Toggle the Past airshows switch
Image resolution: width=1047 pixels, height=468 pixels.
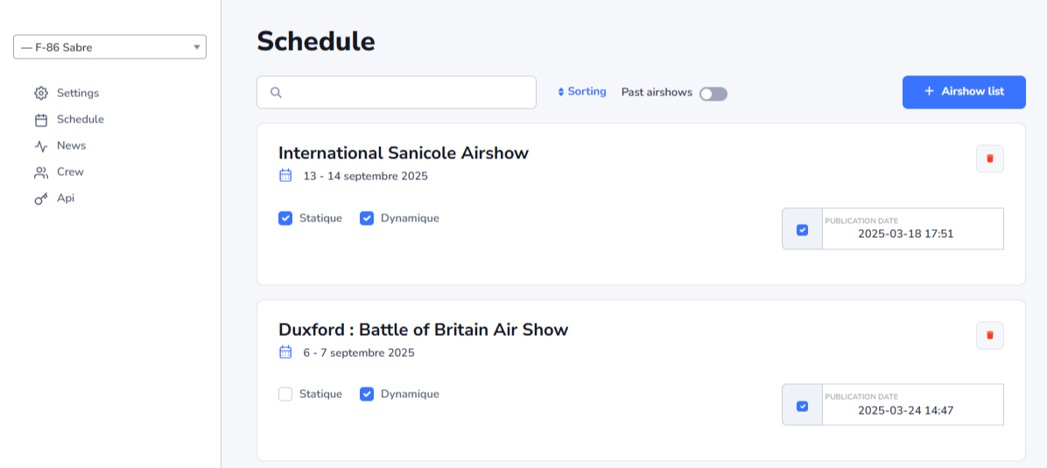[x=713, y=94]
